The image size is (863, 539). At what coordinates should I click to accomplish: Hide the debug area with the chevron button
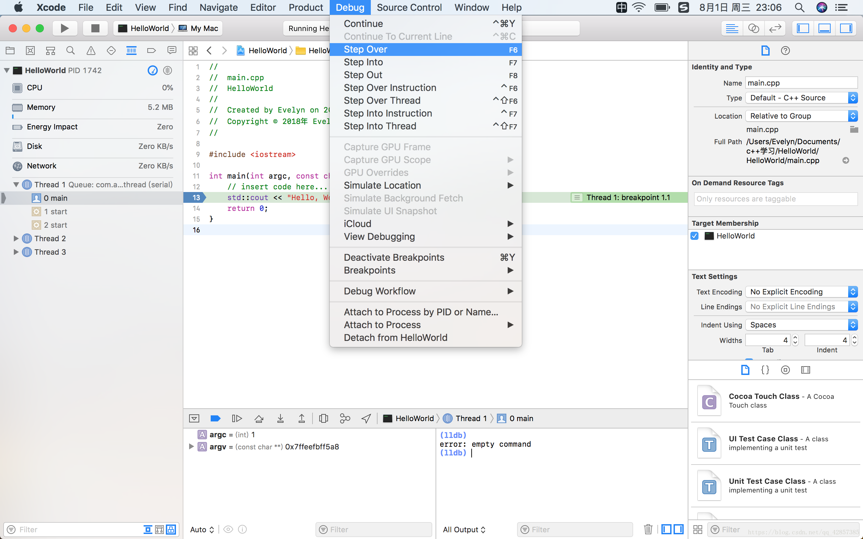194,418
